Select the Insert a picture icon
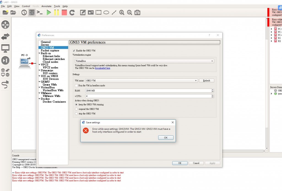 click(91, 13)
